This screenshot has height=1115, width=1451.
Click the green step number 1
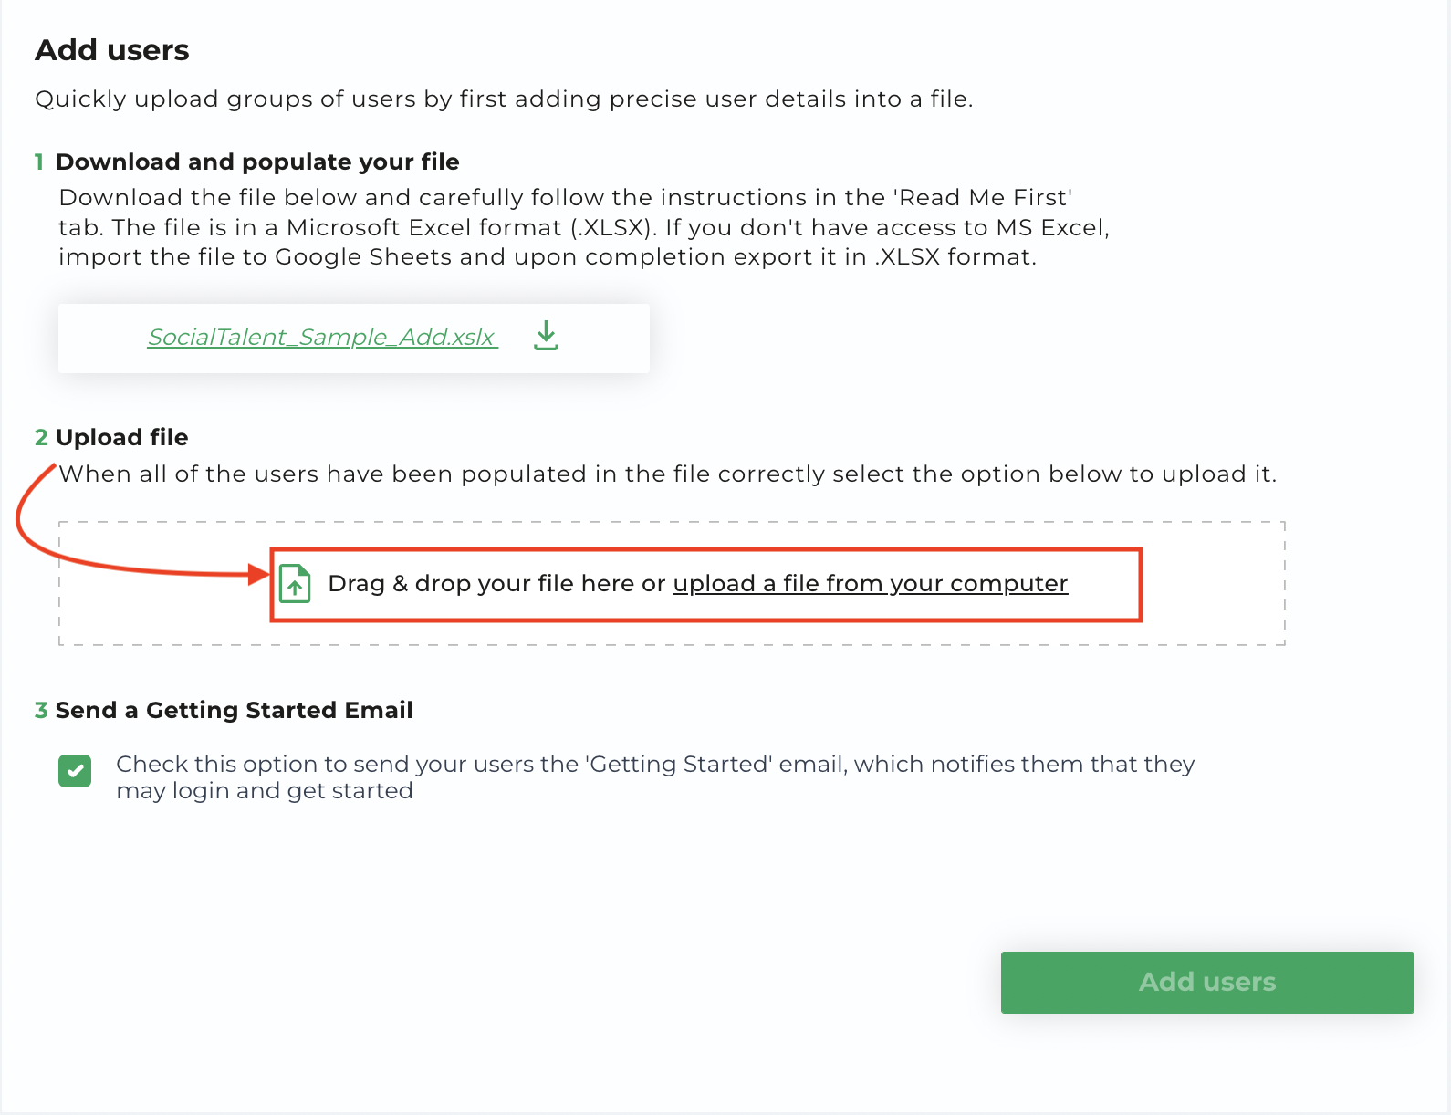point(39,162)
